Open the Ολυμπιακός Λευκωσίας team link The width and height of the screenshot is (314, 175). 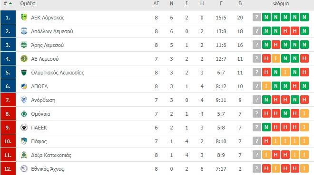click(58, 73)
